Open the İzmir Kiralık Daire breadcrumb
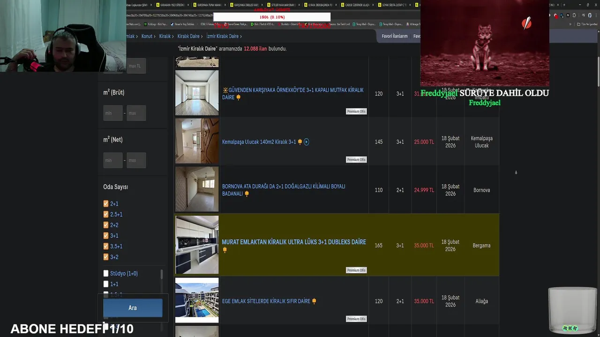The height and width of the screenshot is (337, 600). point(223,36)
